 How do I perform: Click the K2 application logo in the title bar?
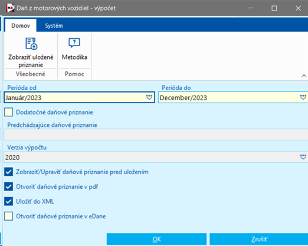point(10,8)
